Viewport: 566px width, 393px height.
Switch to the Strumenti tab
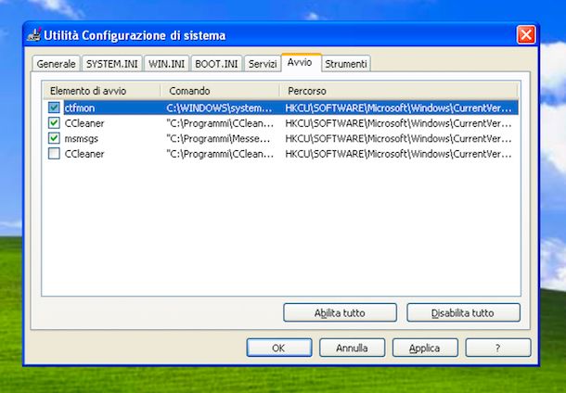point(346,64)
